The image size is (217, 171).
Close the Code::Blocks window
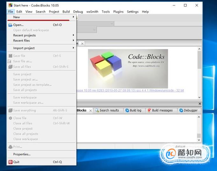click(197, 5)
